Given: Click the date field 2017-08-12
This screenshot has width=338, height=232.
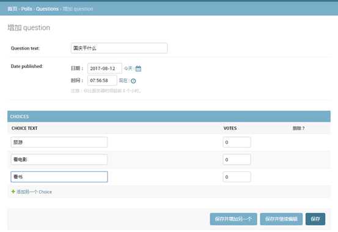Looking at the screenshot, I should [105, 69].
